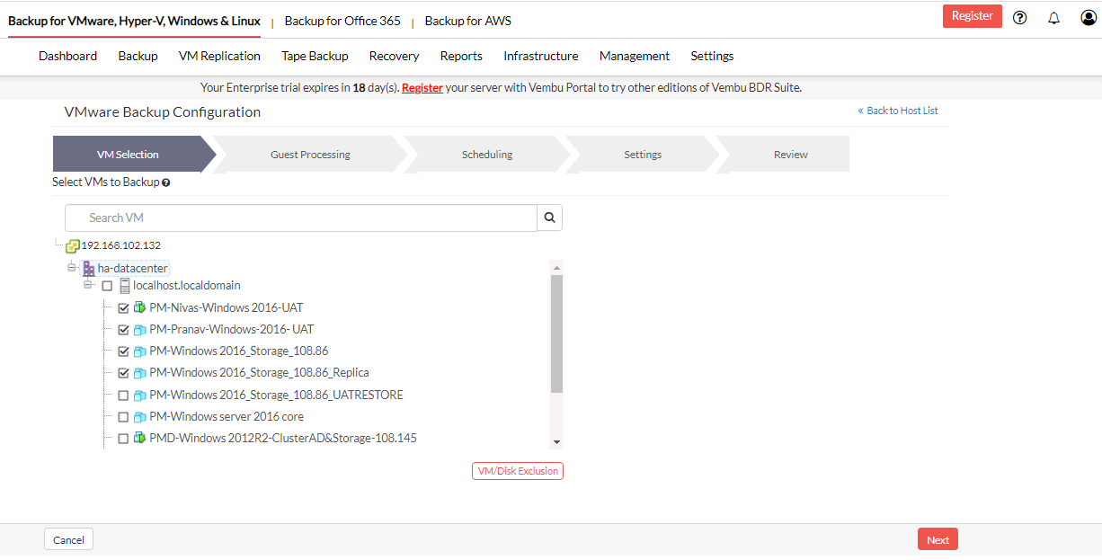Click VM icon of PM-Windows 2016_Storage_108.86_Replica
The height and width of the screenshot is (560, 1102).
pyautogui.click(x=140, y=372)
